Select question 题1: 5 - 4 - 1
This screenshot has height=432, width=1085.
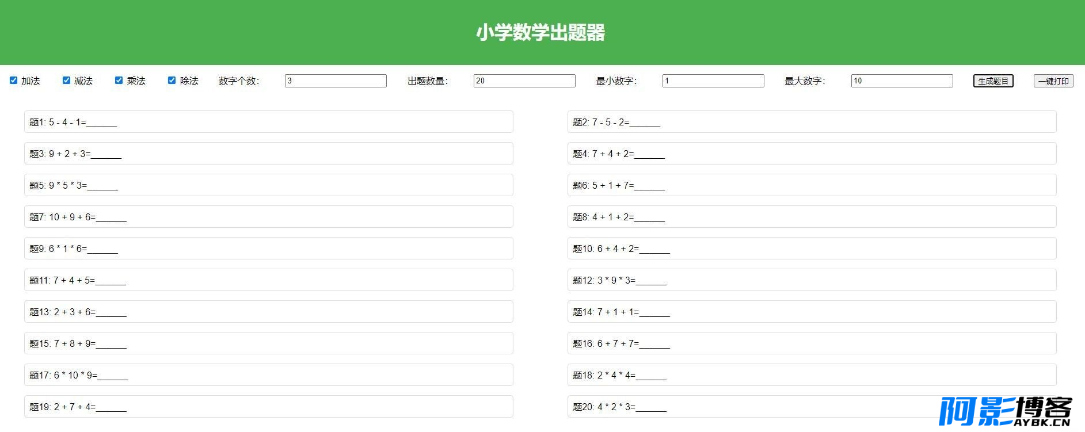(269, 122)
